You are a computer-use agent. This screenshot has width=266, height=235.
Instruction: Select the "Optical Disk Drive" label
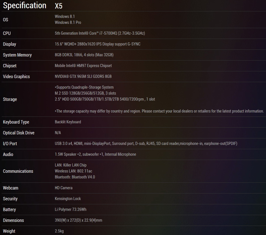pyautogui.click(x=19, y=133)
